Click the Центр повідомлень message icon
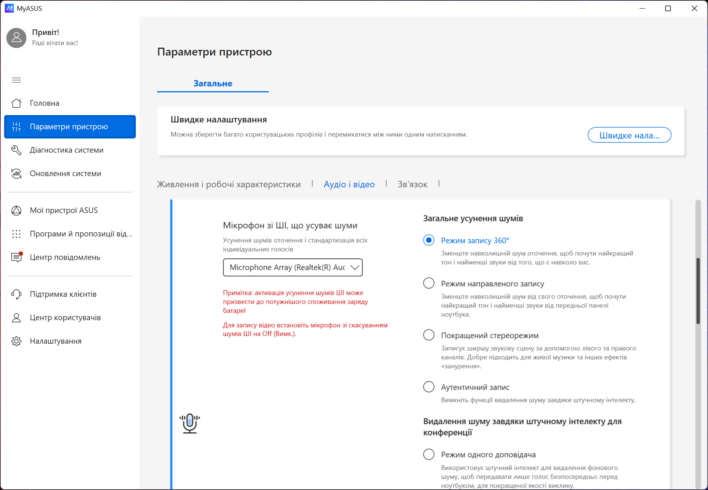The image size is (708, 490). point(16,257)
